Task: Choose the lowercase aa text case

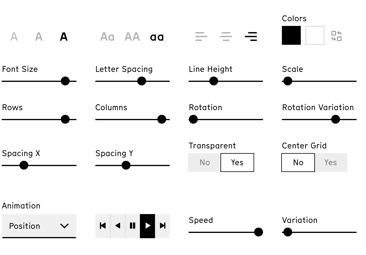Action: [157, 37]
